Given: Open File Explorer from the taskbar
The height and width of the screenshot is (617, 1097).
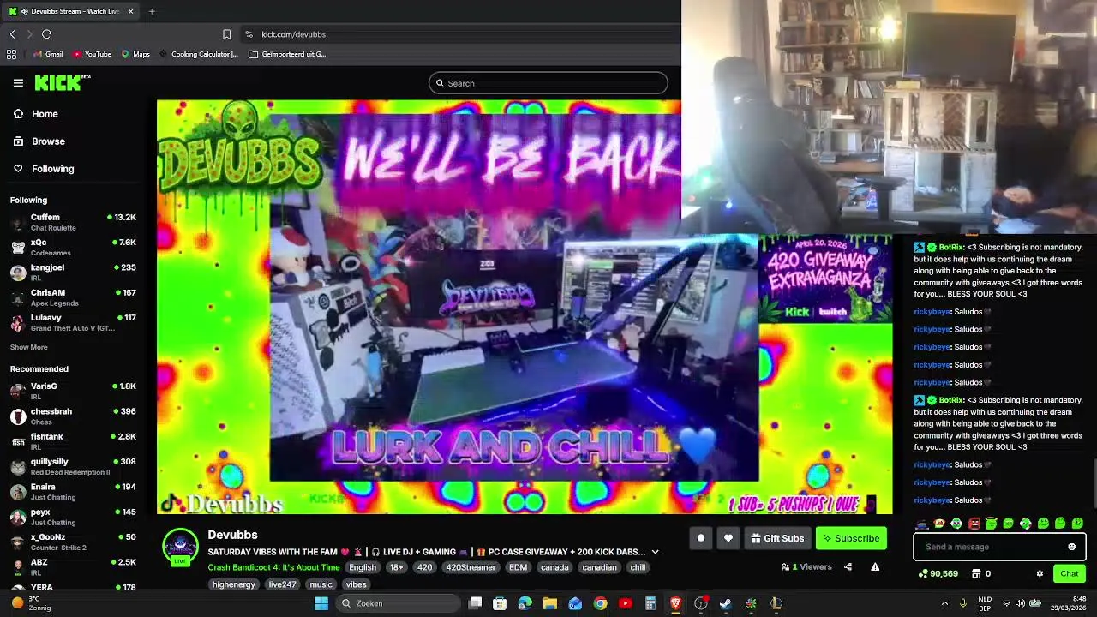Looking at the screenshot, I should tap(550, 603).
